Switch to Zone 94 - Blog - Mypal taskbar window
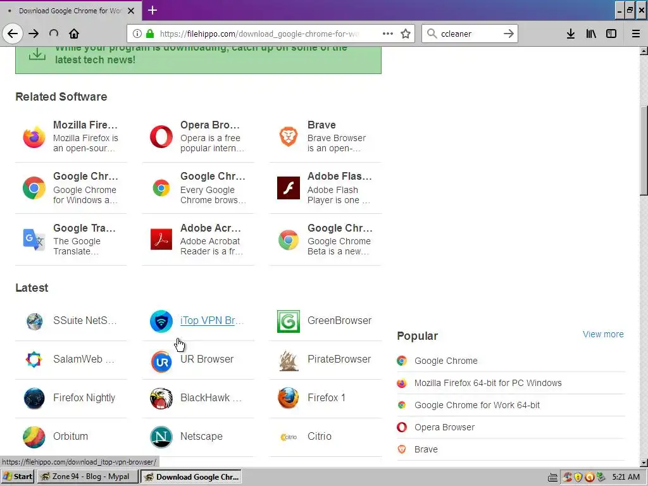The height and width of the screenshot is (486, 648). point(87,477)
